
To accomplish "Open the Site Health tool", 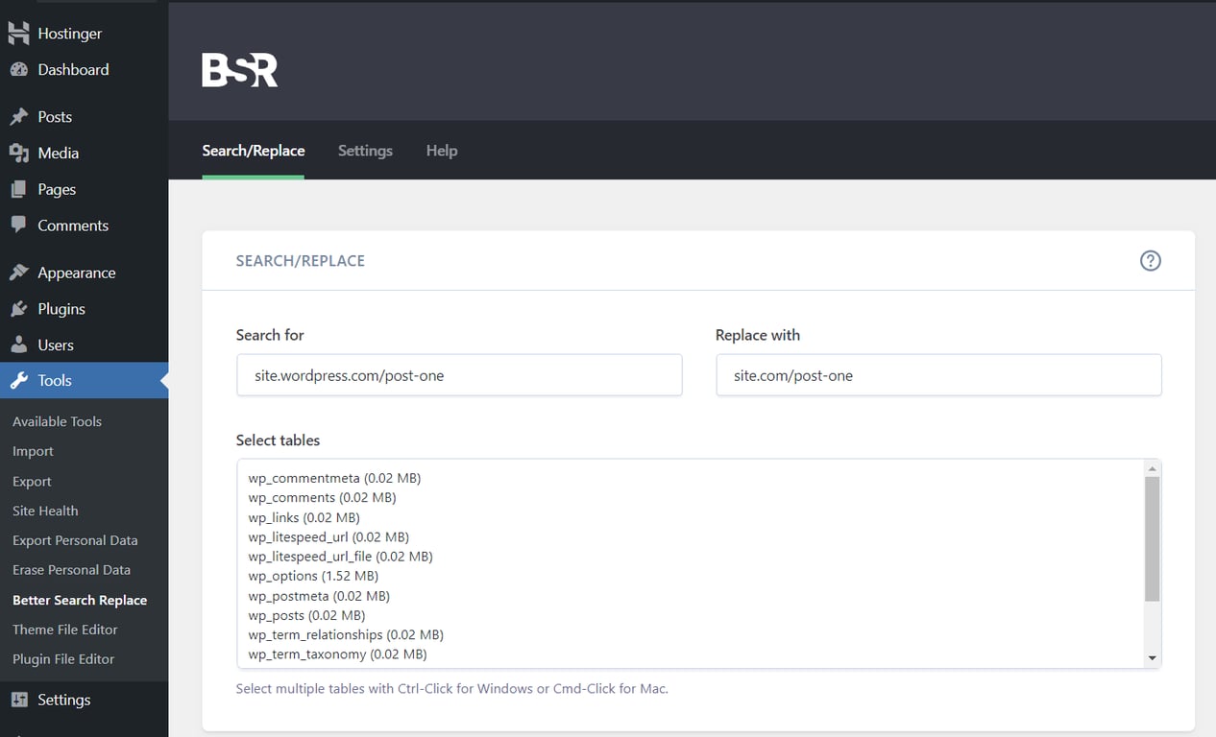I will [x=45, y=511].
